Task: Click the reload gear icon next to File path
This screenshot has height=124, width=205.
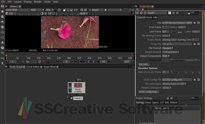Action: (x=199, y=23)
